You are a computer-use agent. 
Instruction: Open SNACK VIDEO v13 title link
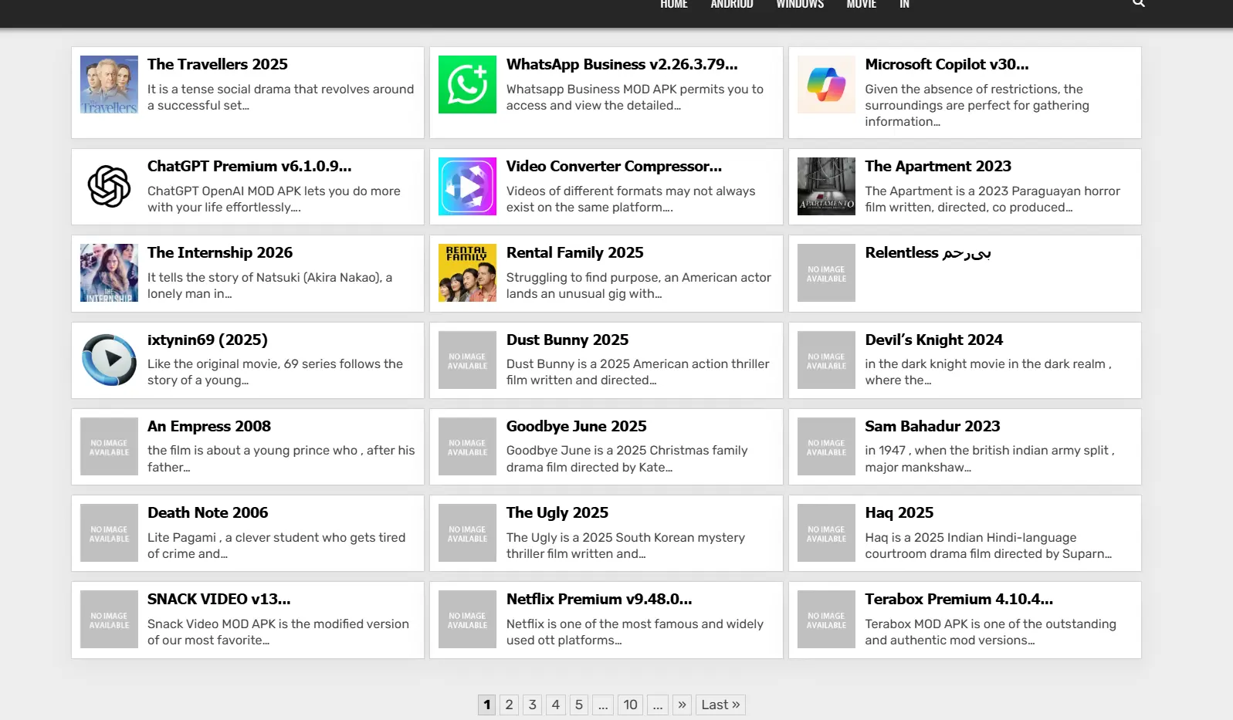219,599
